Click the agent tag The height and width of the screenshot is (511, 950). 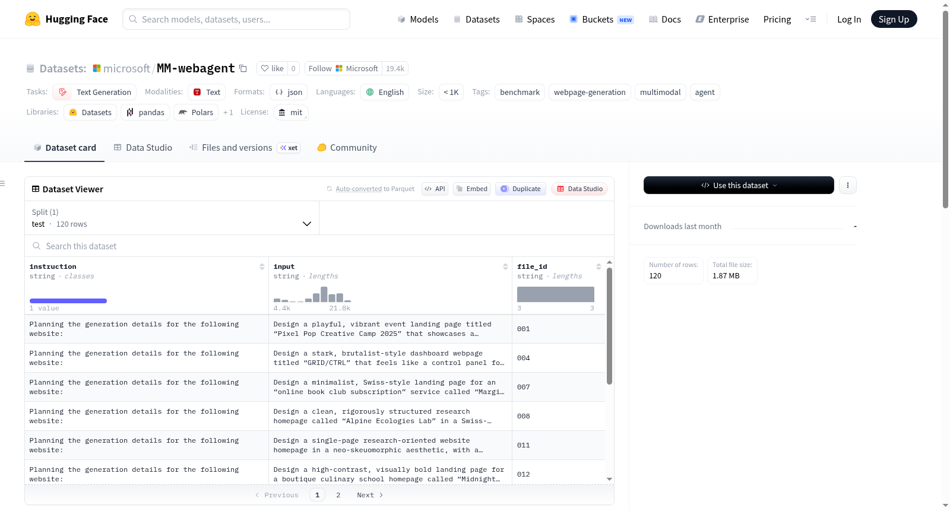point(705,92)
